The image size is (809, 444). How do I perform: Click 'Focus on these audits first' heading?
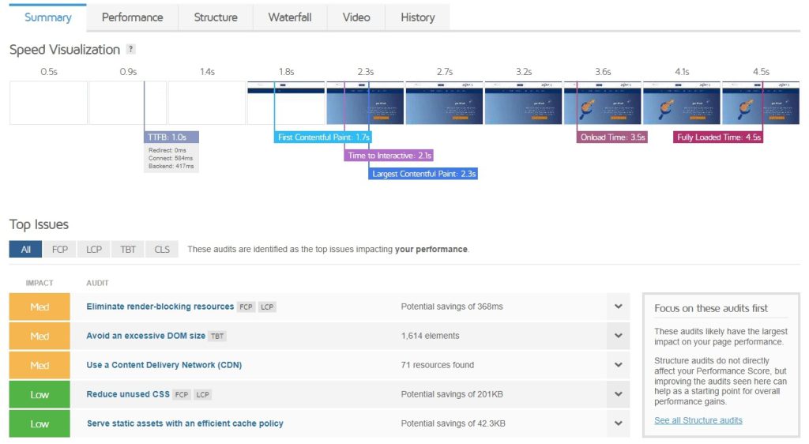point(711,308)
